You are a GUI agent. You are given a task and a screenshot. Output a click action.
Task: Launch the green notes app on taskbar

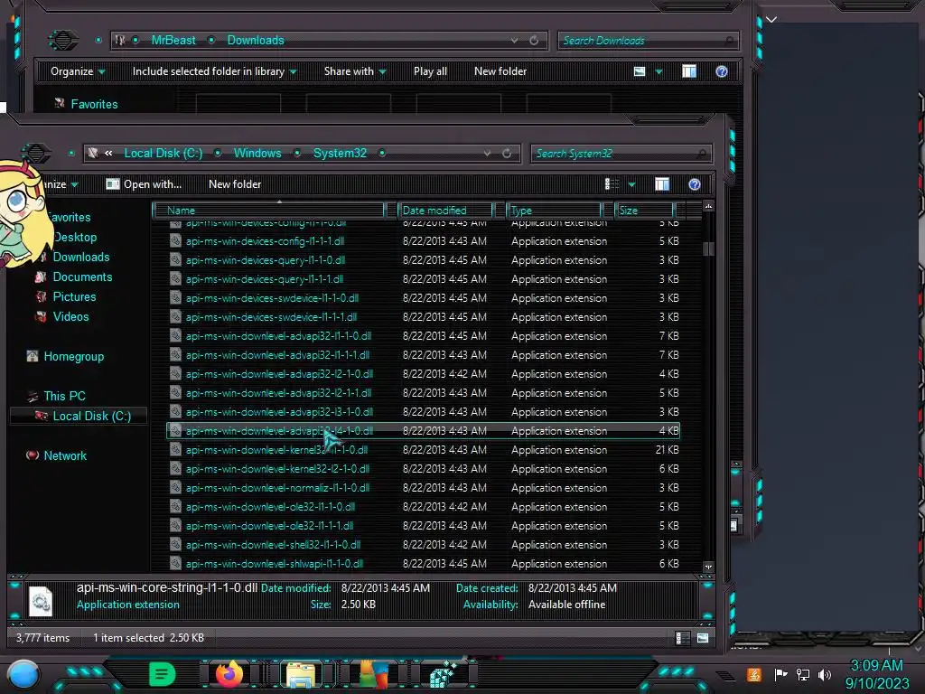(x=163, y=674)
